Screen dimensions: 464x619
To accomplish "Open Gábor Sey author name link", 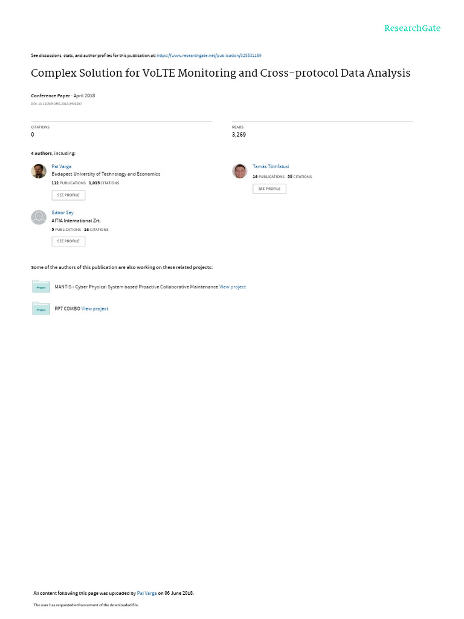I will tap(62, 213).
